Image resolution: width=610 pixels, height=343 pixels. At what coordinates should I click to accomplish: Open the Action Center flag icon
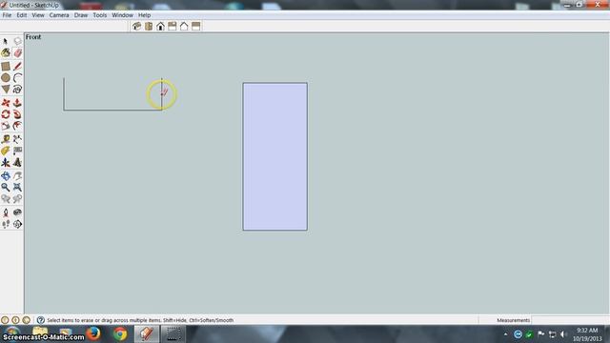click(540, 333)
